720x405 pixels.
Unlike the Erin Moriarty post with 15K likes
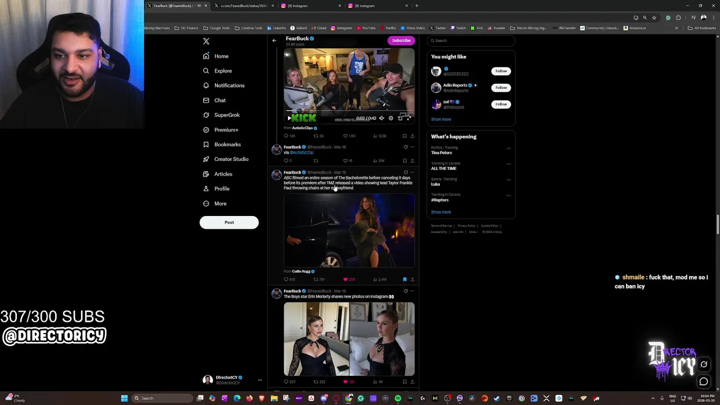(x=349, y=382)
